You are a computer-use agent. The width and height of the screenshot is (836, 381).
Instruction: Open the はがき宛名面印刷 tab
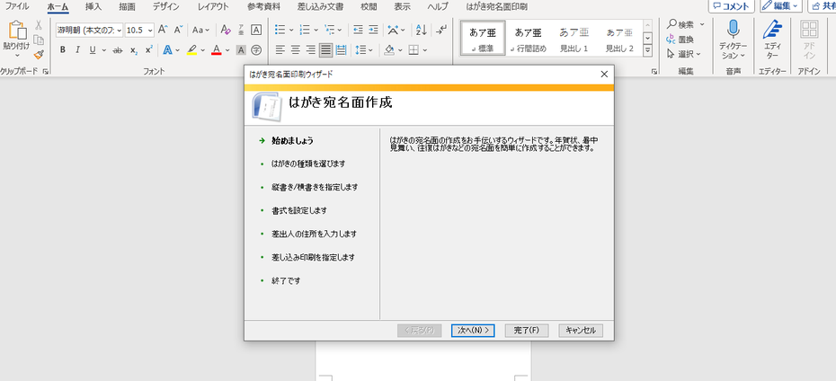tap(496, 7)
